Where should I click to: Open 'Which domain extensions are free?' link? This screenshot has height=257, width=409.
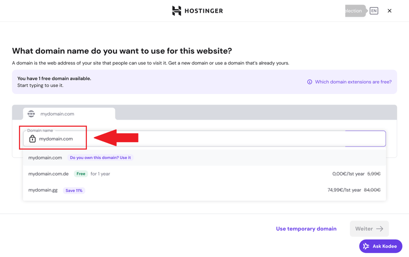tap(353, 82)
